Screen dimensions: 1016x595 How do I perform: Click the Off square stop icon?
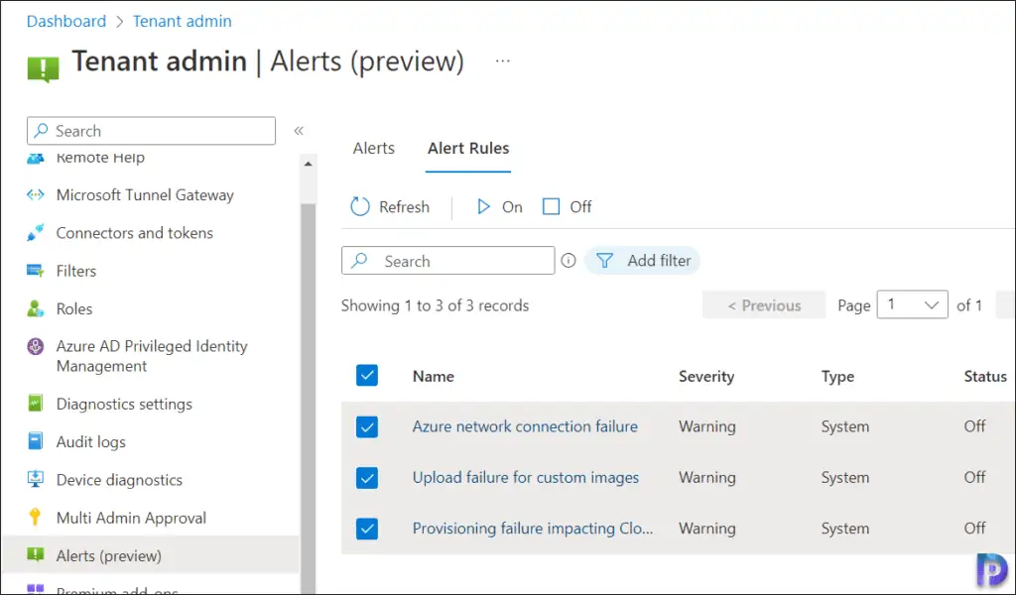click(551, 206)
